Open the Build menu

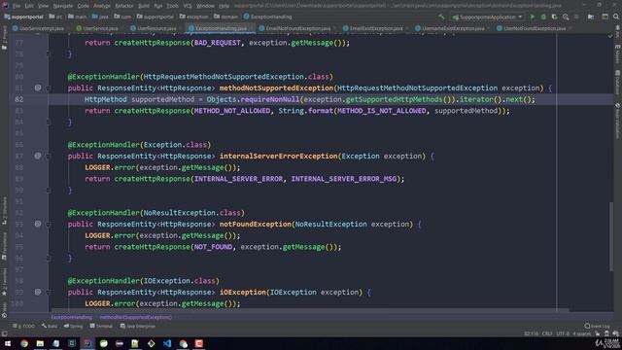[144, 6]
